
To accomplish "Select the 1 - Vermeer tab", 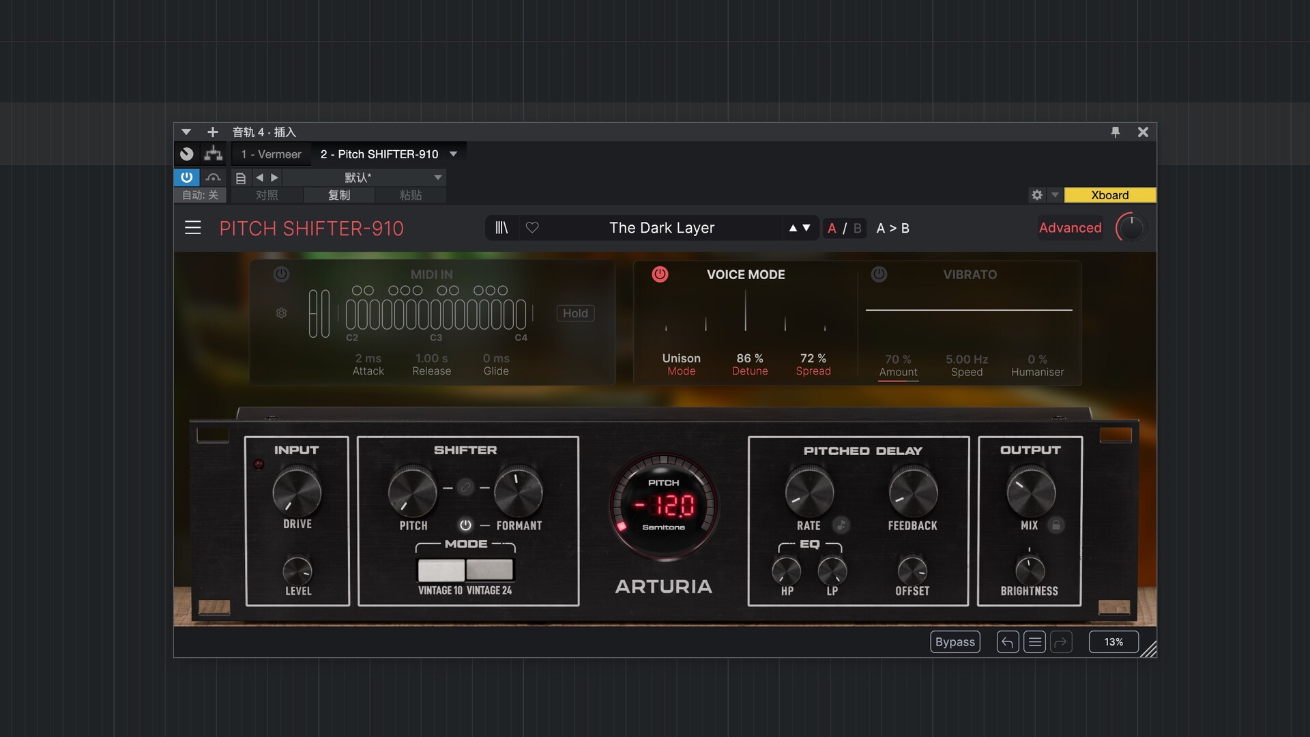I will [270, 154].
